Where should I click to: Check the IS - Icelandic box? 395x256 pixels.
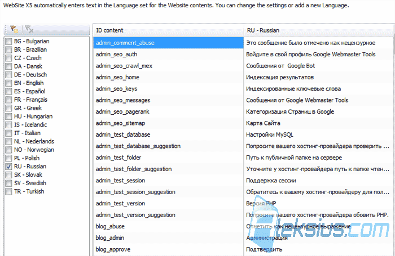[x=8, y=125]
